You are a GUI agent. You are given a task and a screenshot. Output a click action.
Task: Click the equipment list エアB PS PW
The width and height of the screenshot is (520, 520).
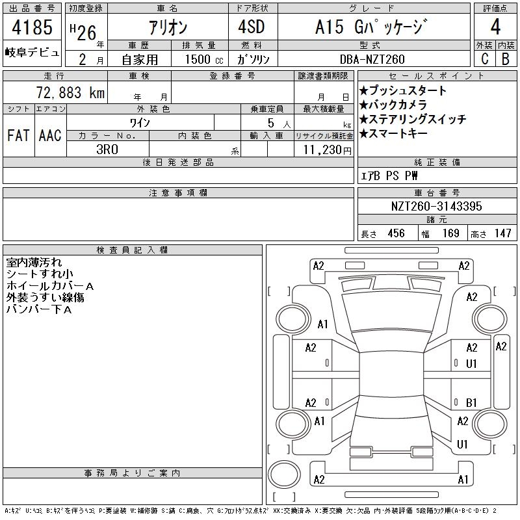coord(389,175)
